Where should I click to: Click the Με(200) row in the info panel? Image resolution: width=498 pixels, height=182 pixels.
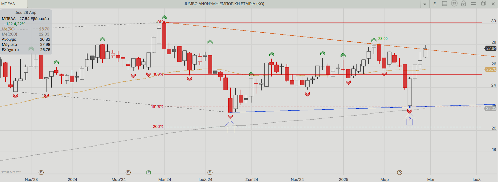pos(25,34)
